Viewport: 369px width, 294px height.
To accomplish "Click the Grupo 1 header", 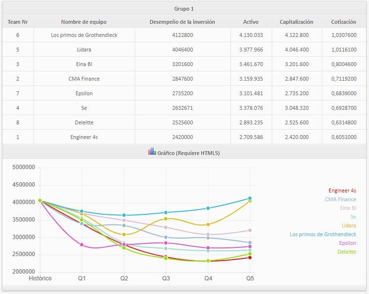I will pos(184,9).
